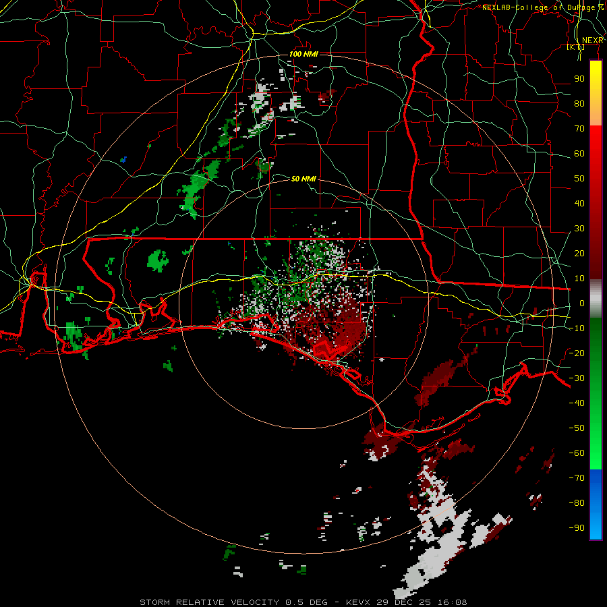The height and width of the screenshot is (607, 607).
Task: Click the -70 value on velocity scale
Action: tap(577, 478)
